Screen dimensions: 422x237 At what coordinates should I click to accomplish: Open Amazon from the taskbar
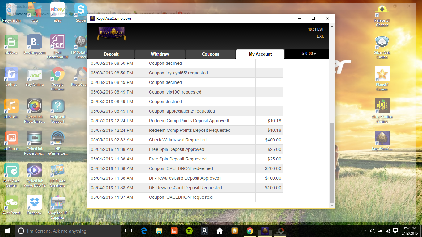[x=205, y=231]
